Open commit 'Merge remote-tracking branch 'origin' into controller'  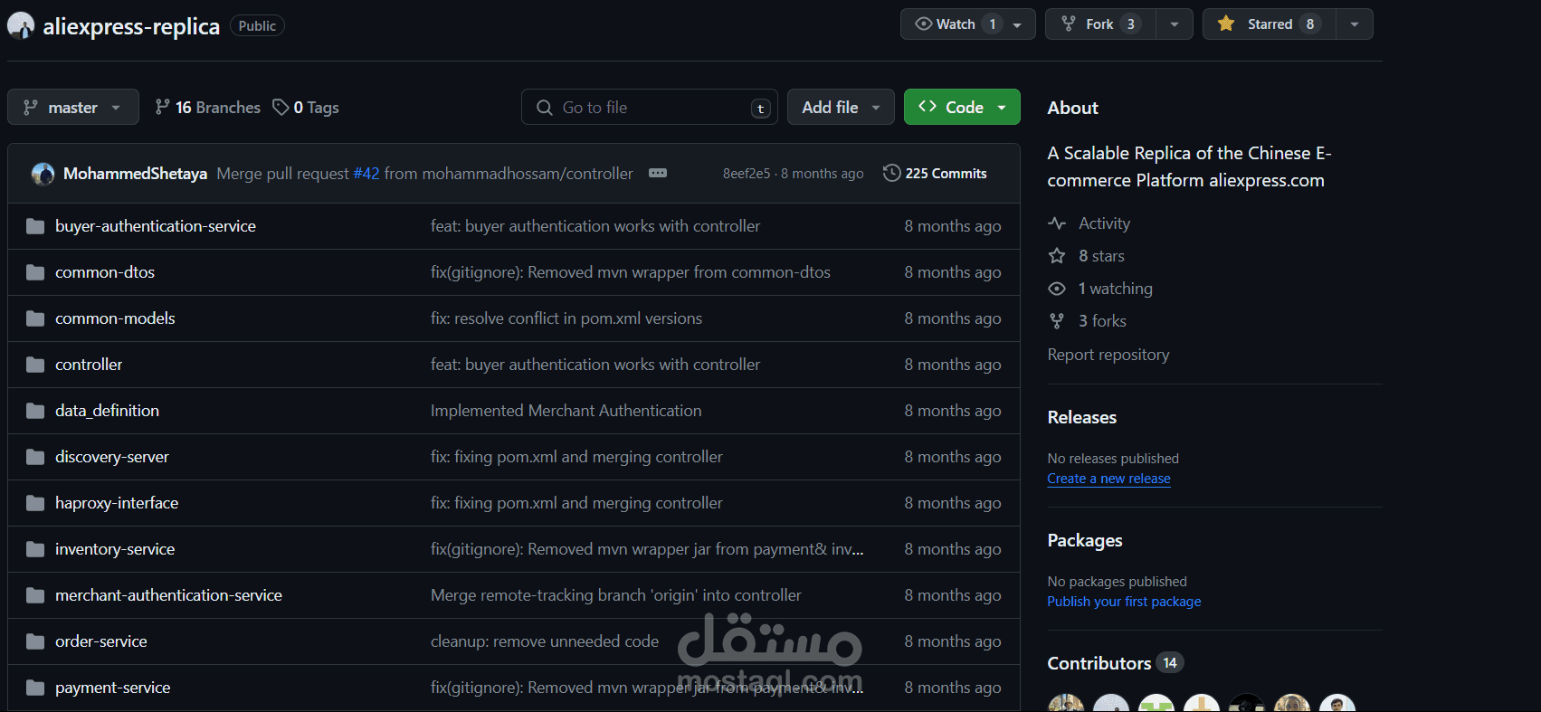pos(616,595)
